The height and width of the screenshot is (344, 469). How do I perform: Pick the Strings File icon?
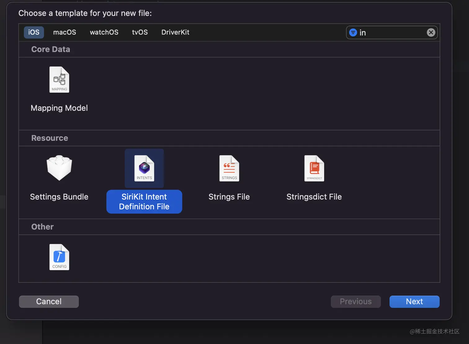point(229,168)
